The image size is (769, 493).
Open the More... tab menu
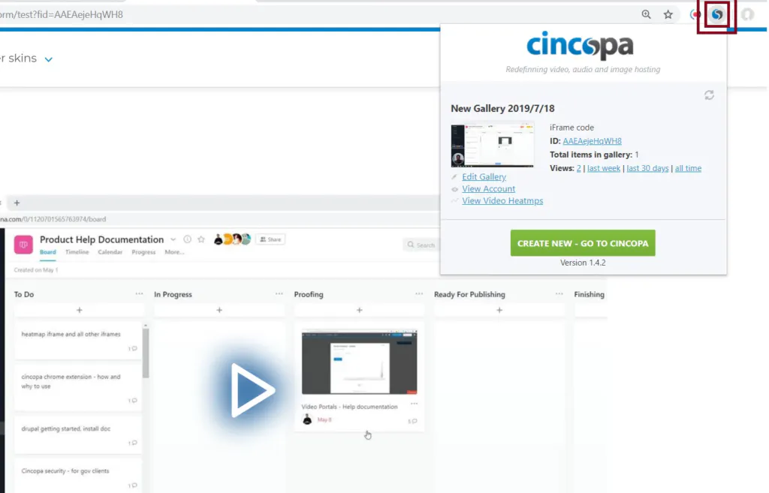(x=174, y=252)
